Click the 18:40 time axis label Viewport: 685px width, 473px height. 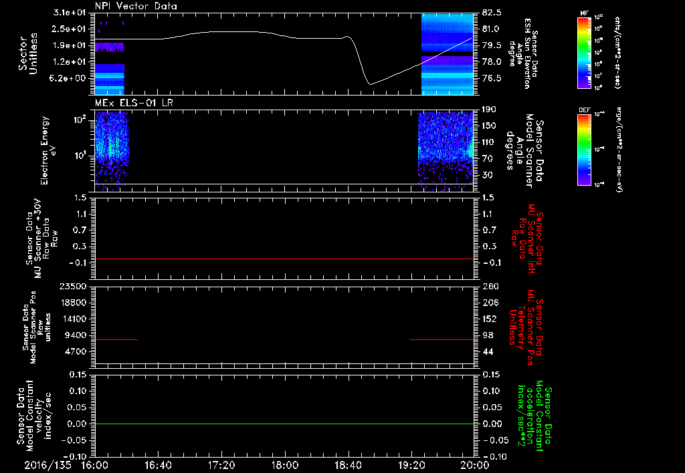click(348, 465)
